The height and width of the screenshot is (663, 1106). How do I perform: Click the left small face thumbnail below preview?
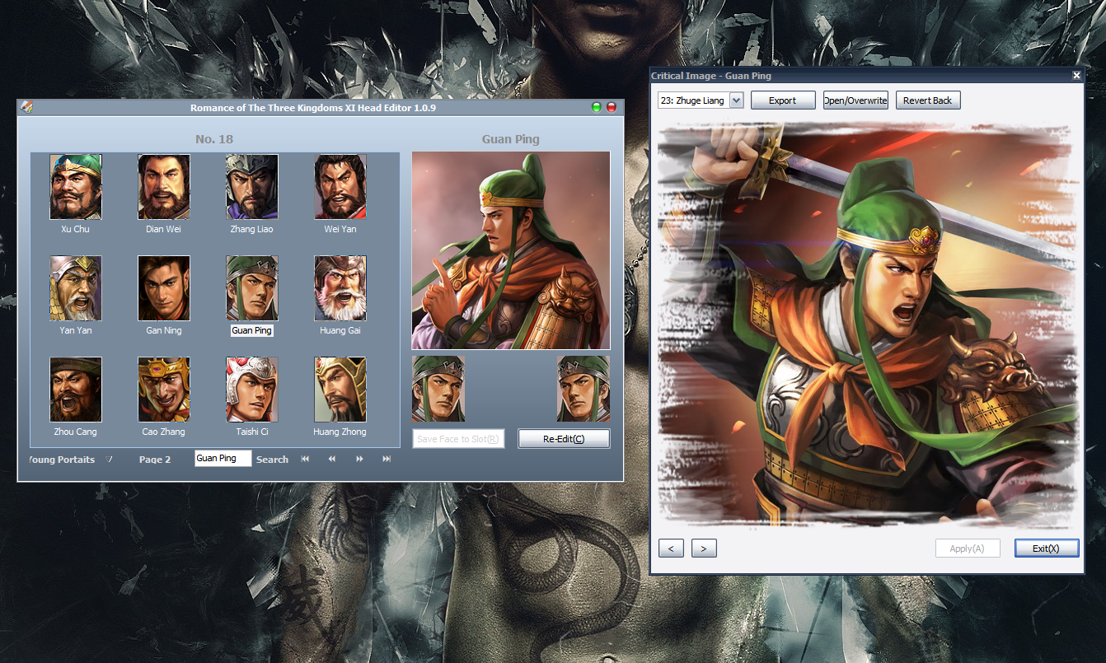(438, 389)
